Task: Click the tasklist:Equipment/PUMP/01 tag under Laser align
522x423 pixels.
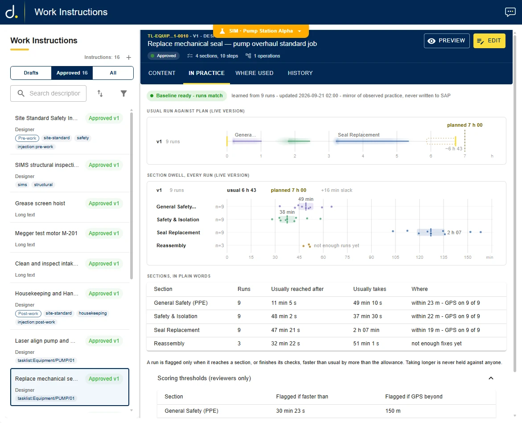Action: (46, 361)
